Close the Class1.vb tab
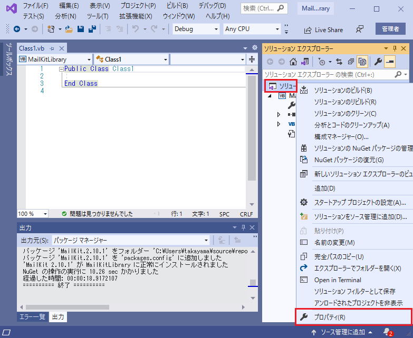This screenshot has height=338, width=413. click(62, 48)
